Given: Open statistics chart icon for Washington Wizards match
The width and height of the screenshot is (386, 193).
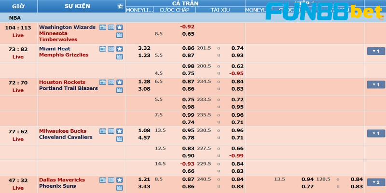Looking at the screenshot, I should tap(119, 35).
